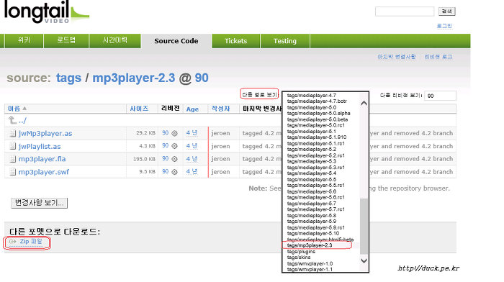Viewport: 504px width, 282px height.
Task: Click 4 년 age link in mp3player.swf row
Action: [192, 171]
